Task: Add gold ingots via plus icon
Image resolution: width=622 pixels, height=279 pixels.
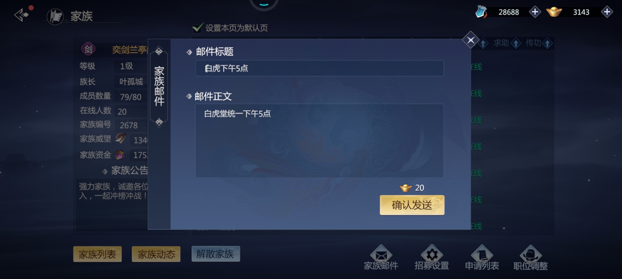Action: pyautogui.click(x=607, y=12)
